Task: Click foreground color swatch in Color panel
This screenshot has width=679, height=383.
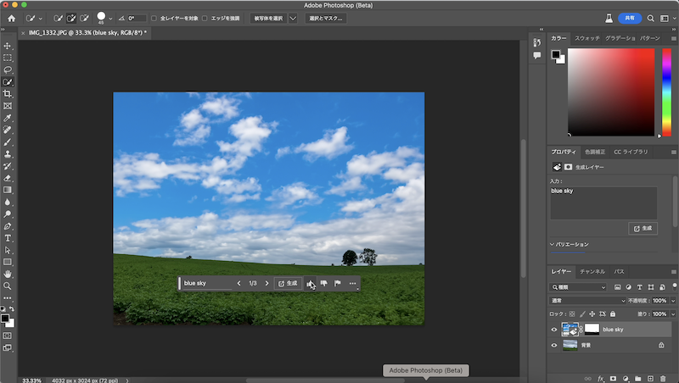Action: [556, 54]
